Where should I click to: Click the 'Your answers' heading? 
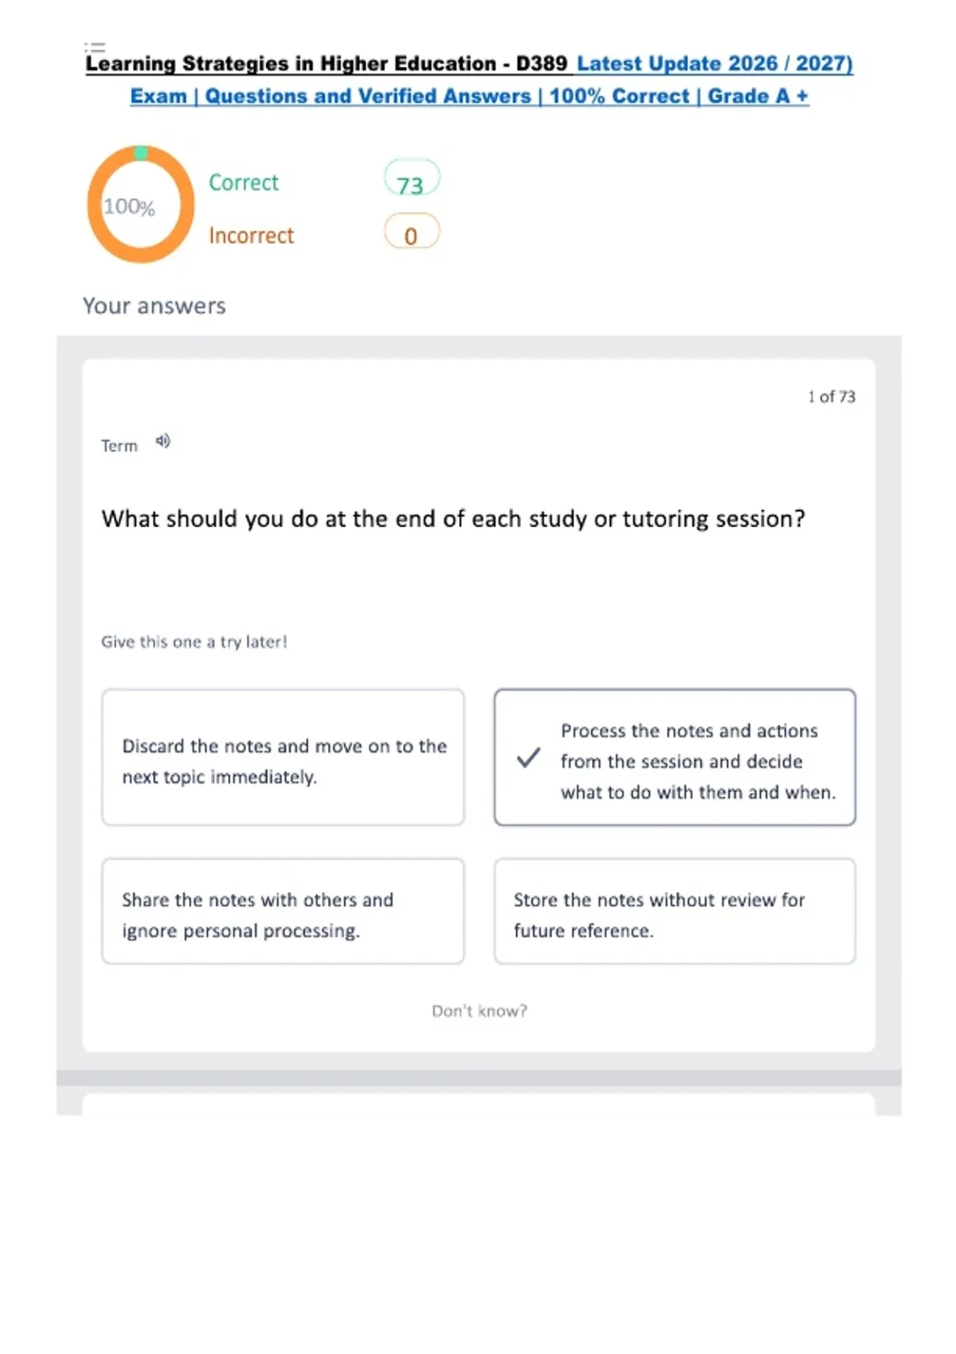(155, 306)
